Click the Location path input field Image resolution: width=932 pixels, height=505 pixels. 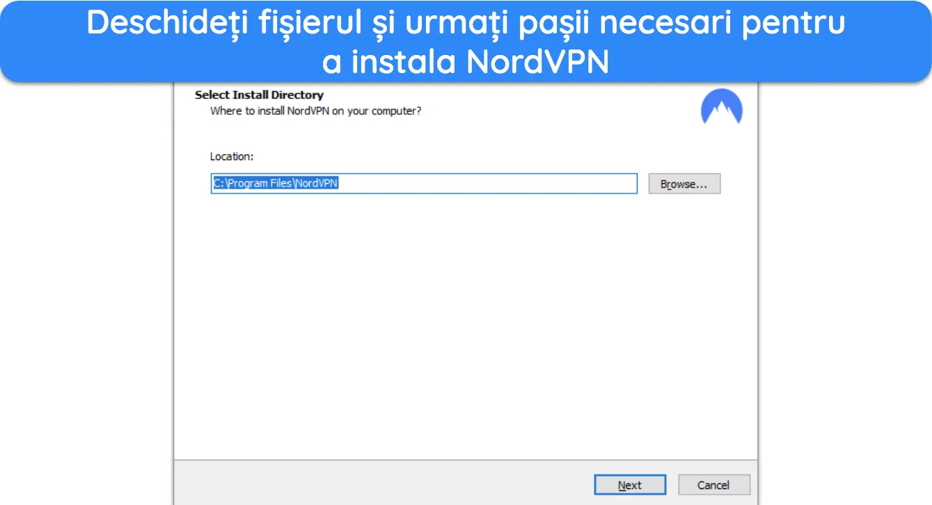click(x=424, y=184)
